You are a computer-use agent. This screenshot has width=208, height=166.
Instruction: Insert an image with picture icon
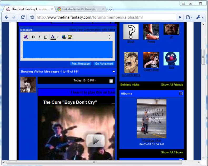tap(70, 37)
